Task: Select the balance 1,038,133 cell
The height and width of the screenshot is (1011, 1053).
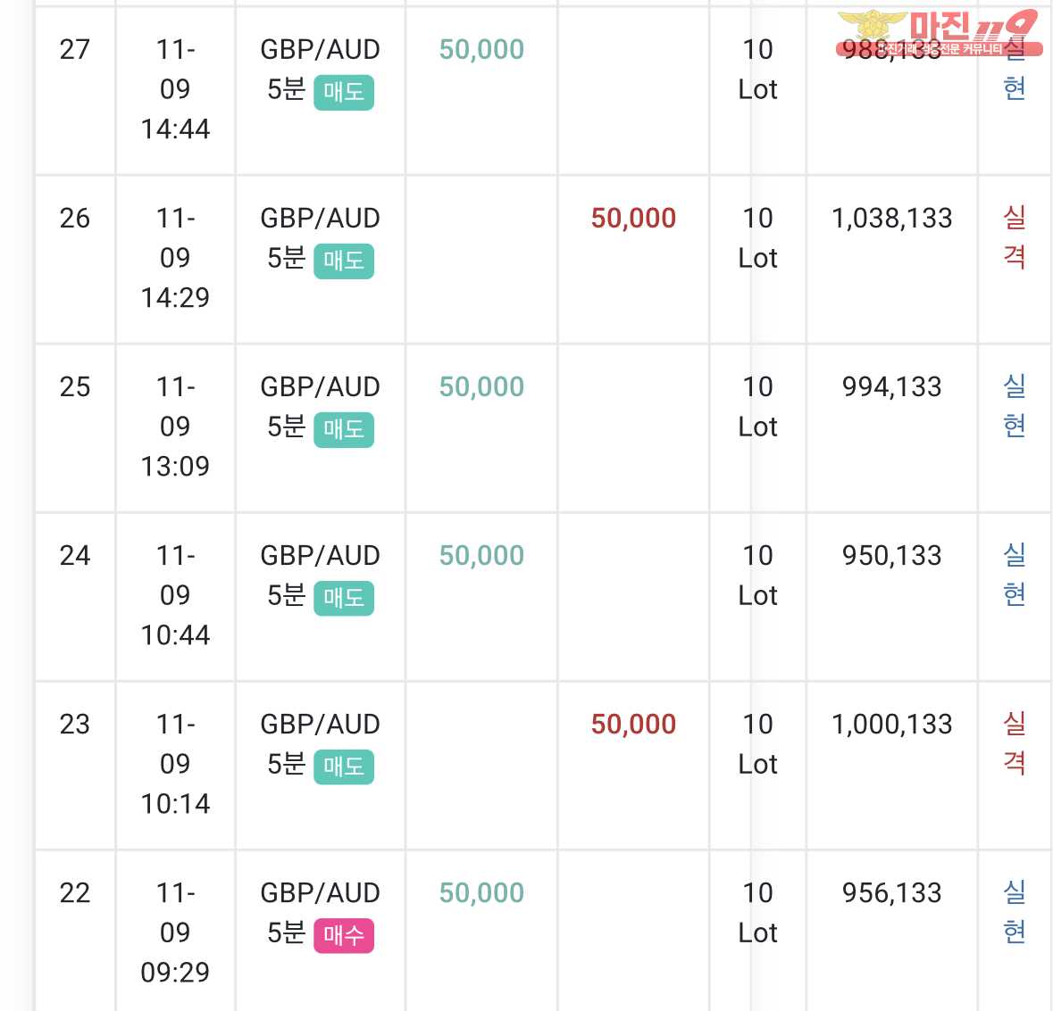Action: point(892,218)
